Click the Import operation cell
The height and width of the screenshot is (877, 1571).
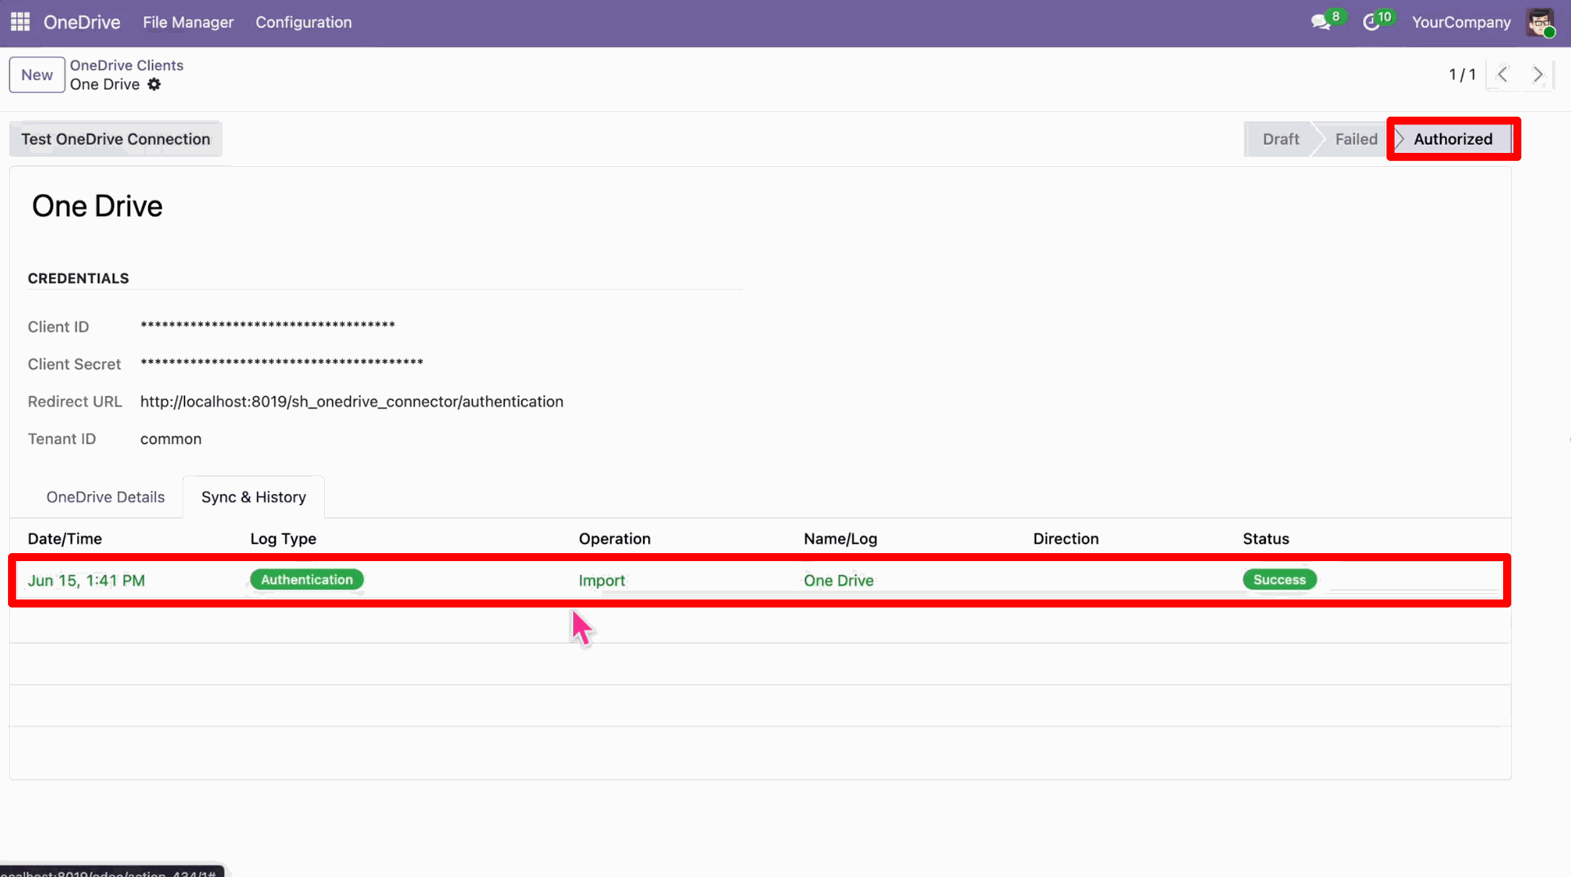[x=601, y=581]
